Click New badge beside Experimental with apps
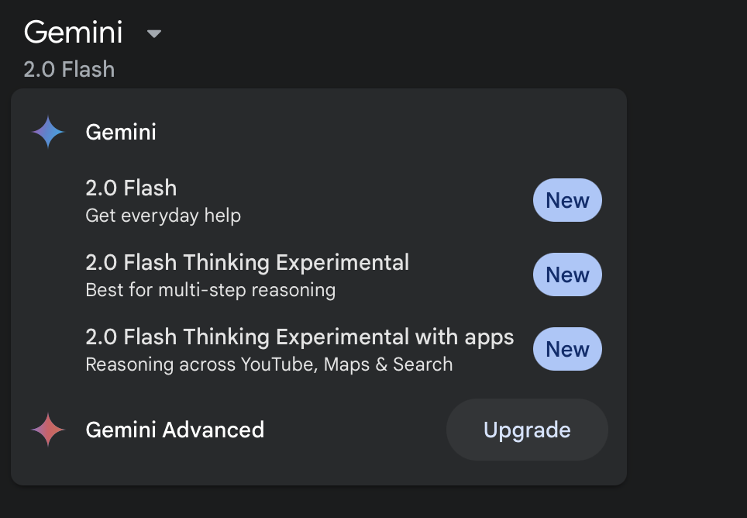 pyautogui.click(x=567, y=349)
